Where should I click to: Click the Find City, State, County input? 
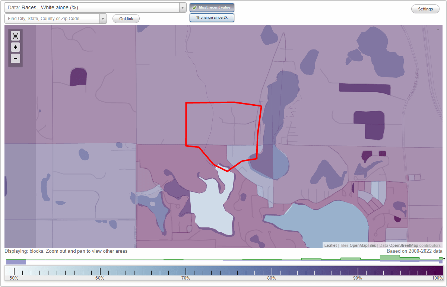[52, 19]
